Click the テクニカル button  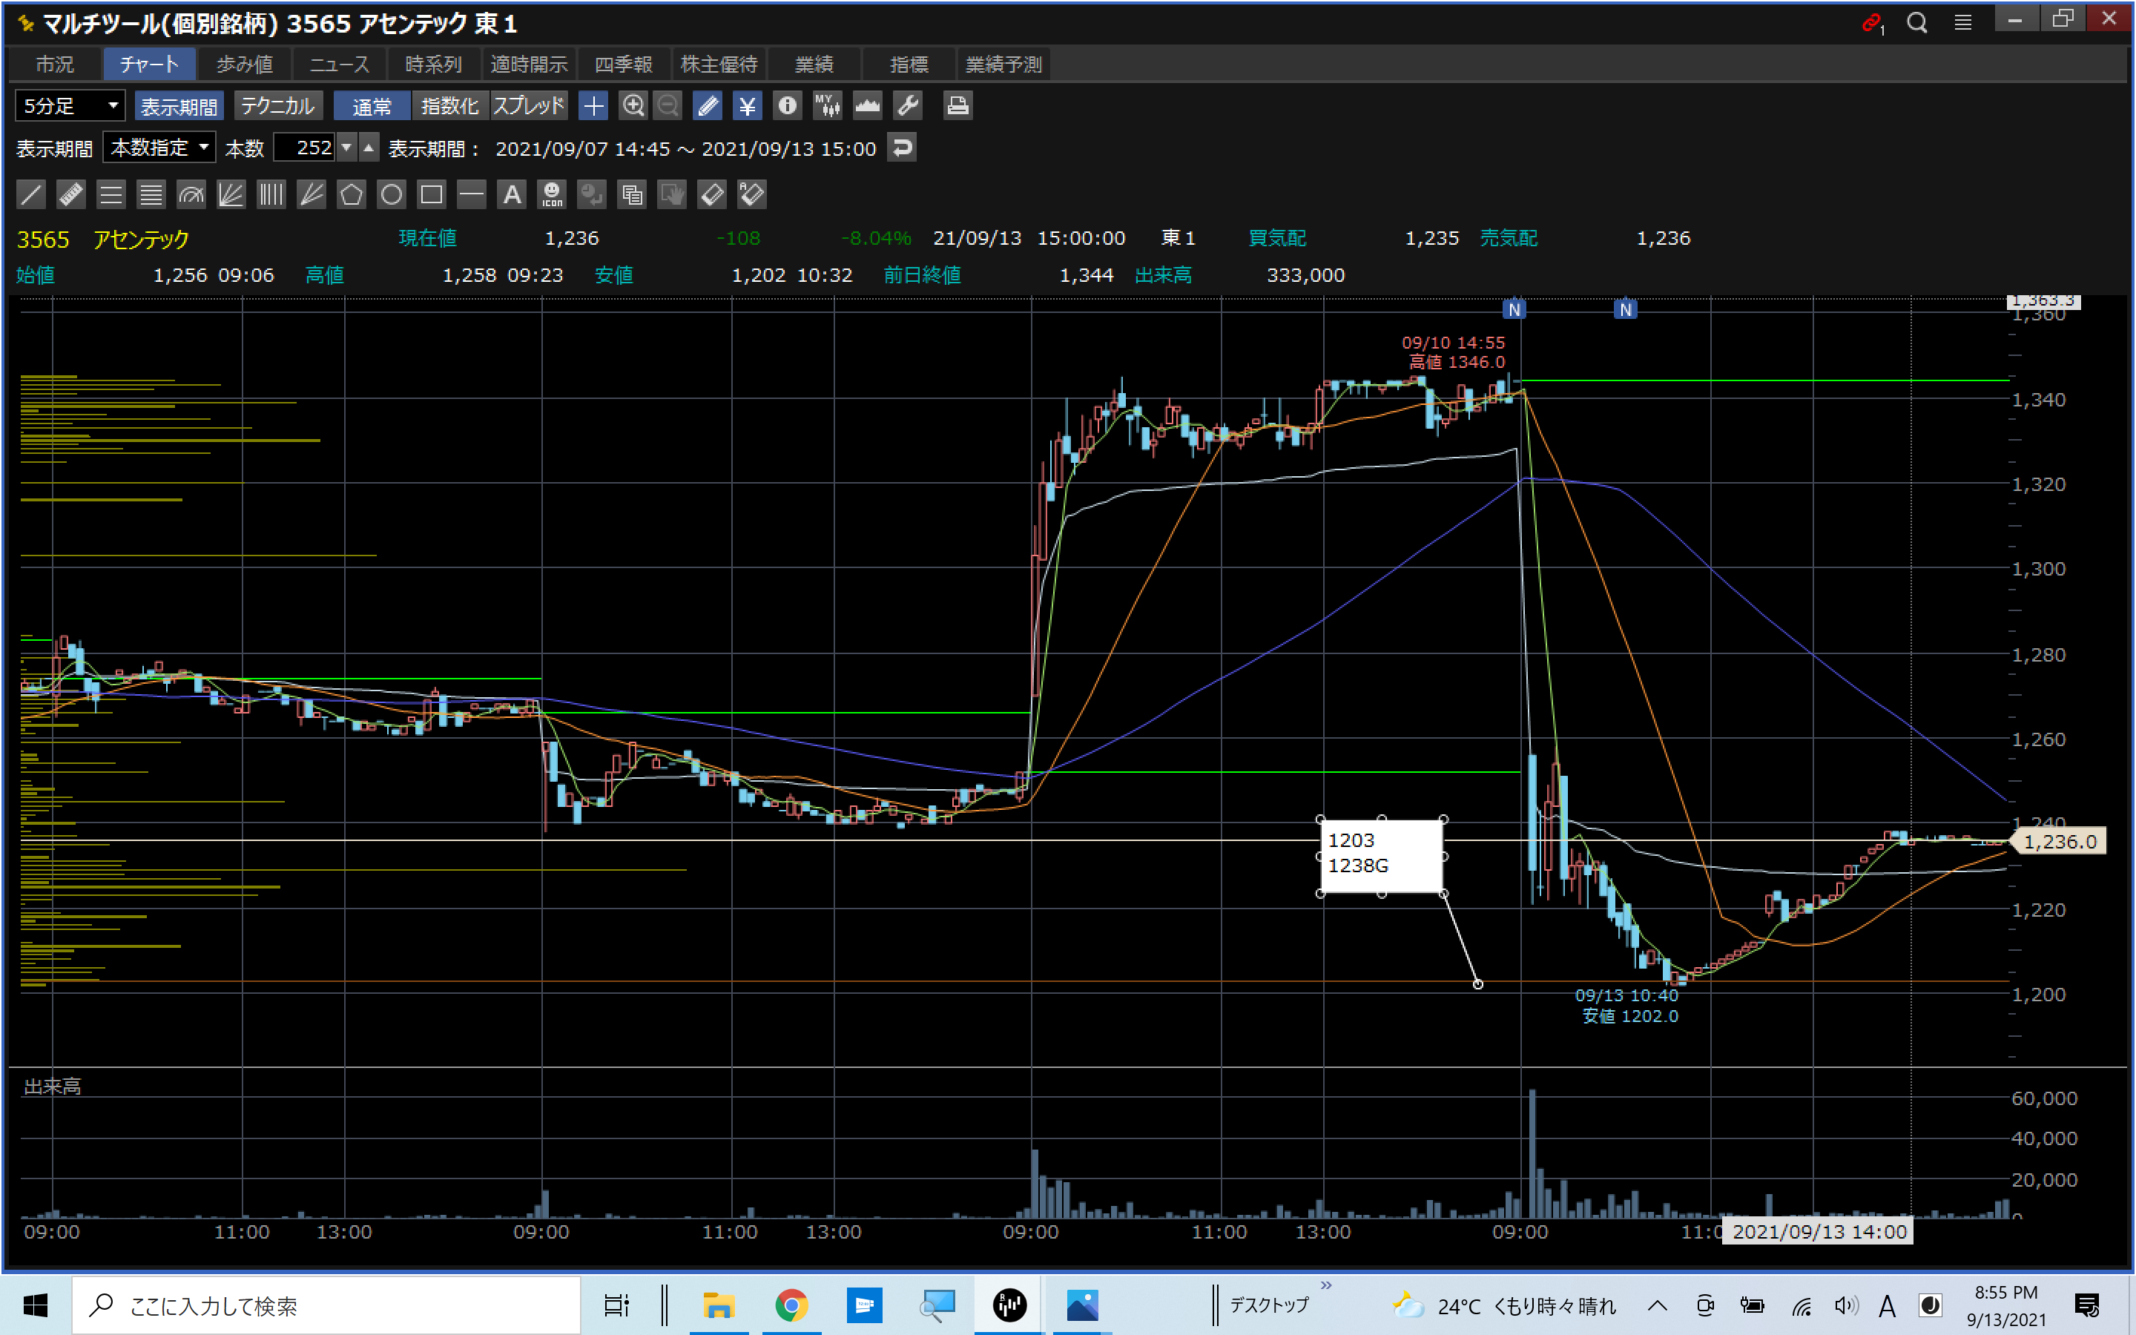(x=277, y=106)
